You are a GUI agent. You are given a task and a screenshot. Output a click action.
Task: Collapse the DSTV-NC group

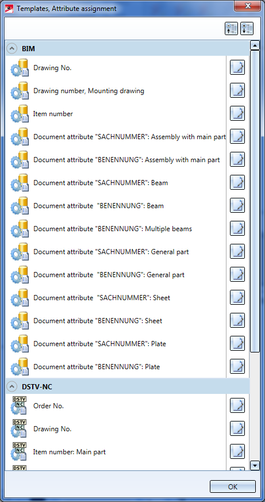pos(11,387)
